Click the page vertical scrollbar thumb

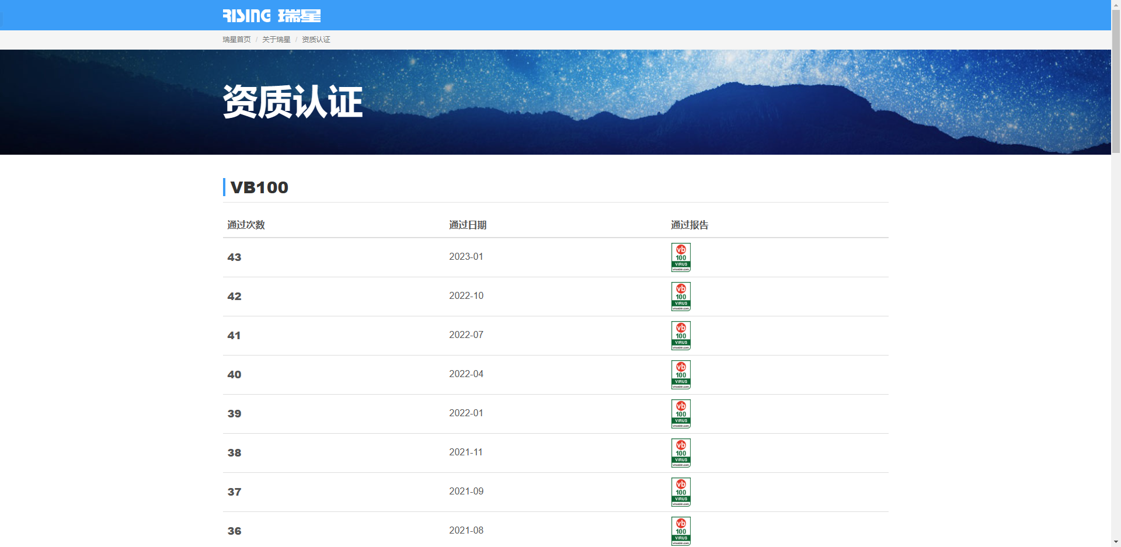pyautogui.click(x=1116, y=81)
